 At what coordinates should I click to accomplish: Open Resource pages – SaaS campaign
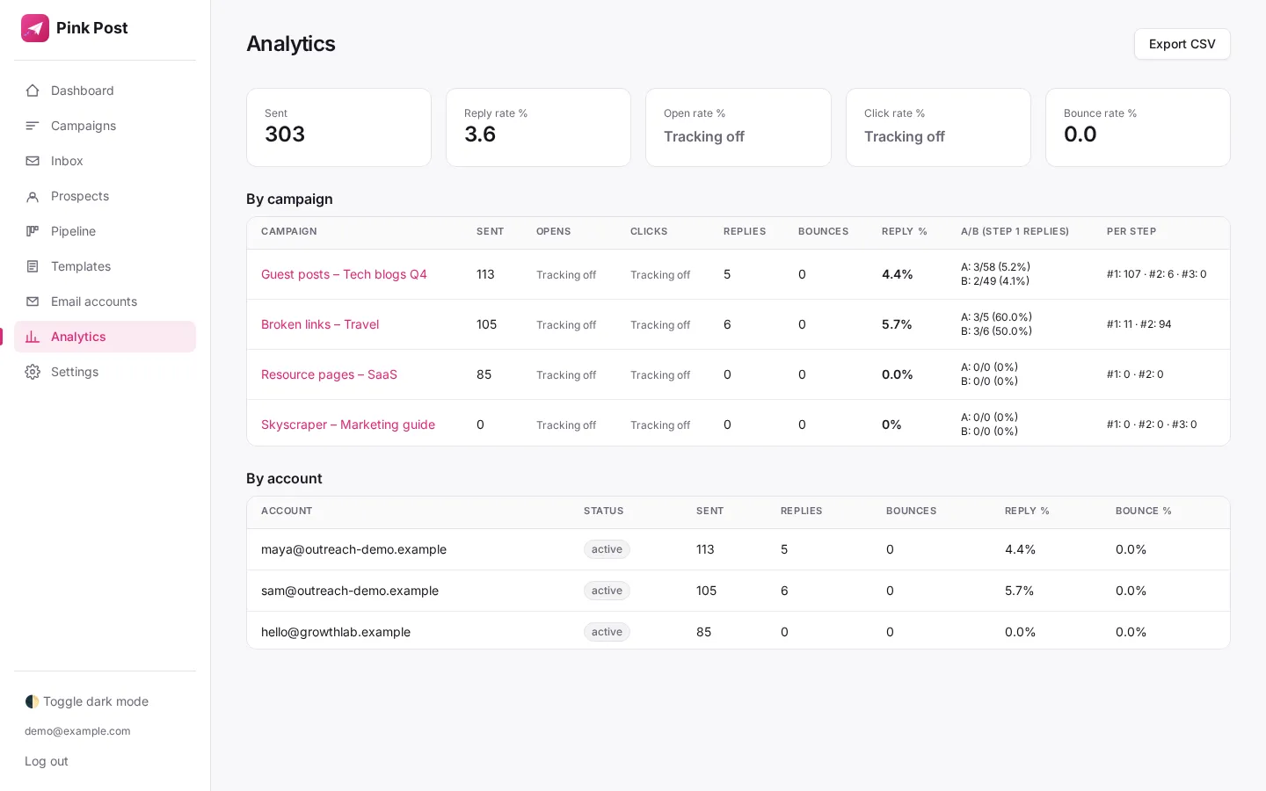click(x=329, y=374)
